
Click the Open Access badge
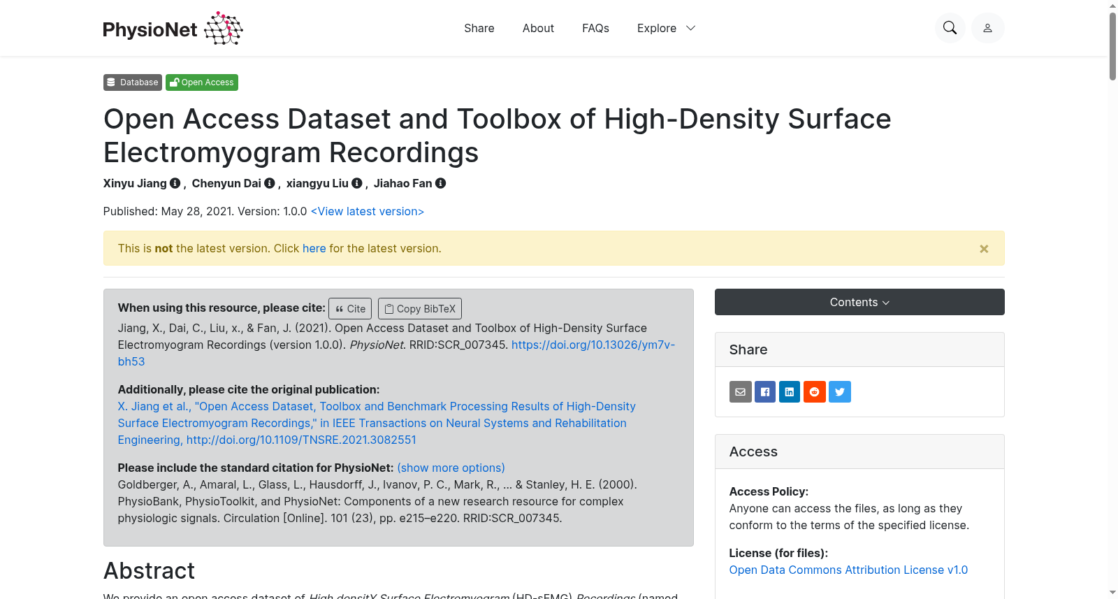click(x=202, y=82)
